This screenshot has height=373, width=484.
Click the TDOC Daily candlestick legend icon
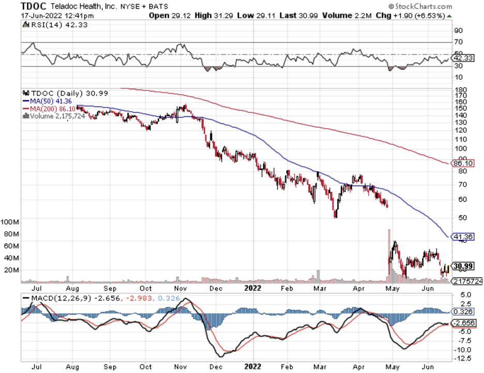tap(26, 93)
